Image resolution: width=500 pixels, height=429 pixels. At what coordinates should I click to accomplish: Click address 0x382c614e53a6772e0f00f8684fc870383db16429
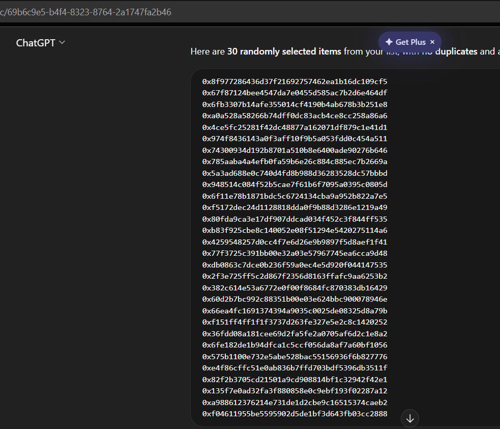(x=295, y=287)
